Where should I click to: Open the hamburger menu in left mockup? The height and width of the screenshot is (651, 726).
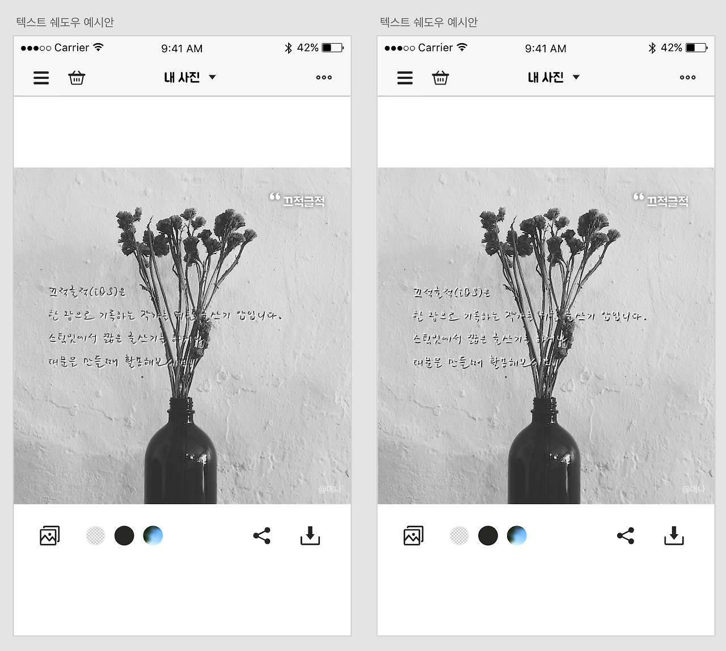41,78
